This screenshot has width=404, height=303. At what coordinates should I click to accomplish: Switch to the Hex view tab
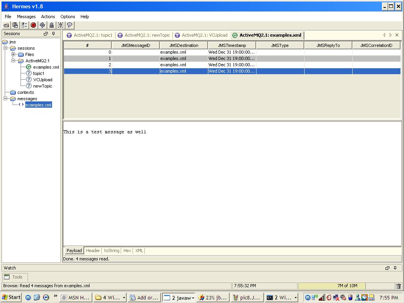(127, 251)
